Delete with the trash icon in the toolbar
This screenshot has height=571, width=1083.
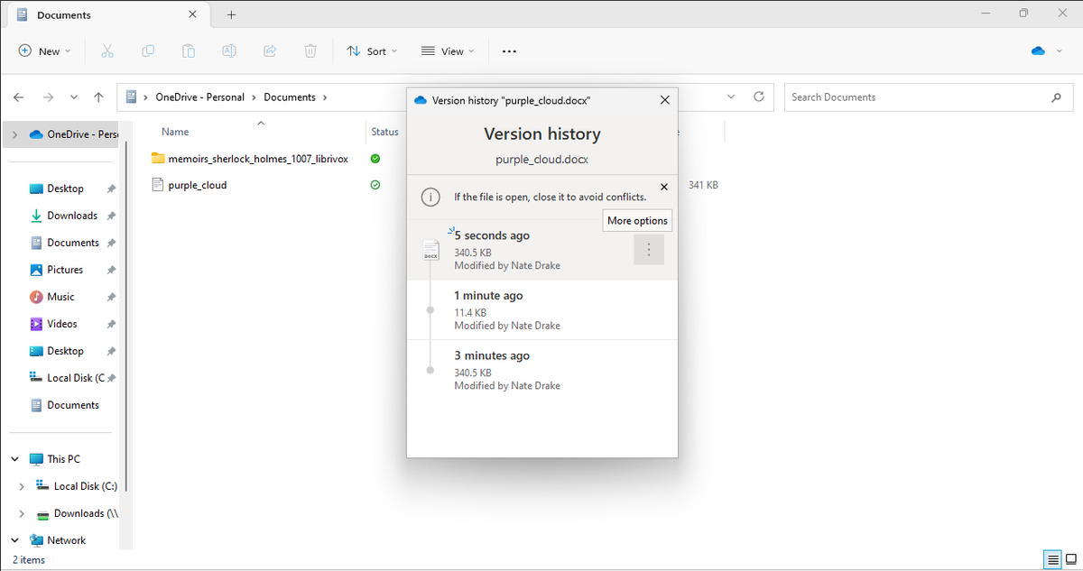tap(310, 51)
